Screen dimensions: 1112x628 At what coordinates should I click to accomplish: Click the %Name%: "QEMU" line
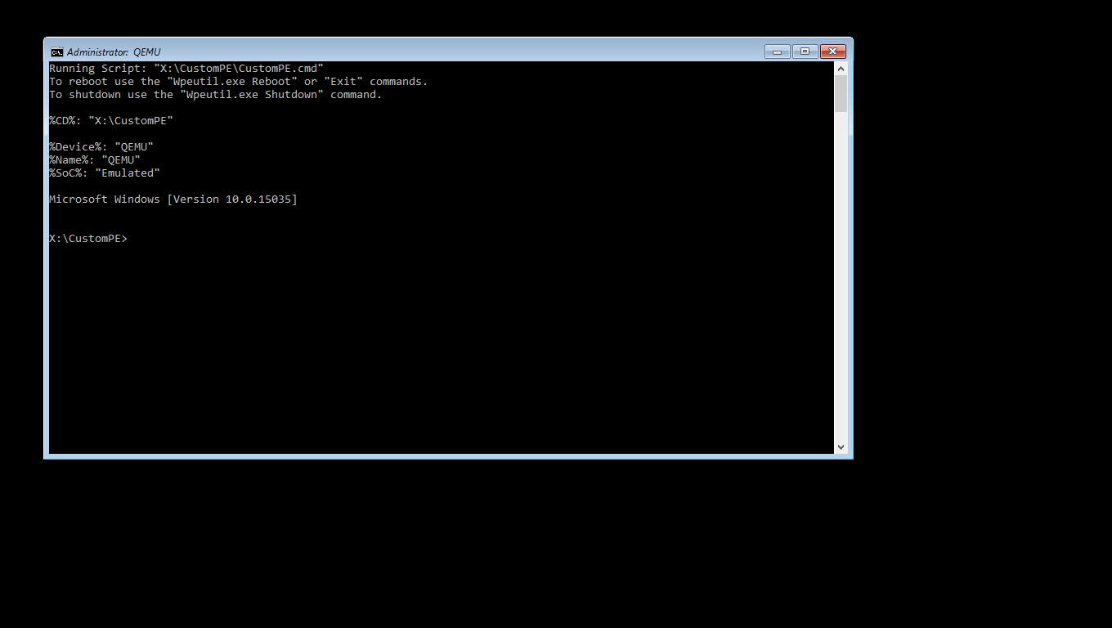click(95, 160)
